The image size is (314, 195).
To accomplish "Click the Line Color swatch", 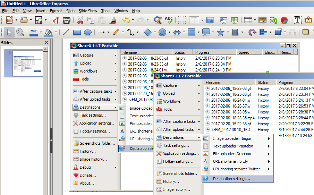I will click(33, 32).
